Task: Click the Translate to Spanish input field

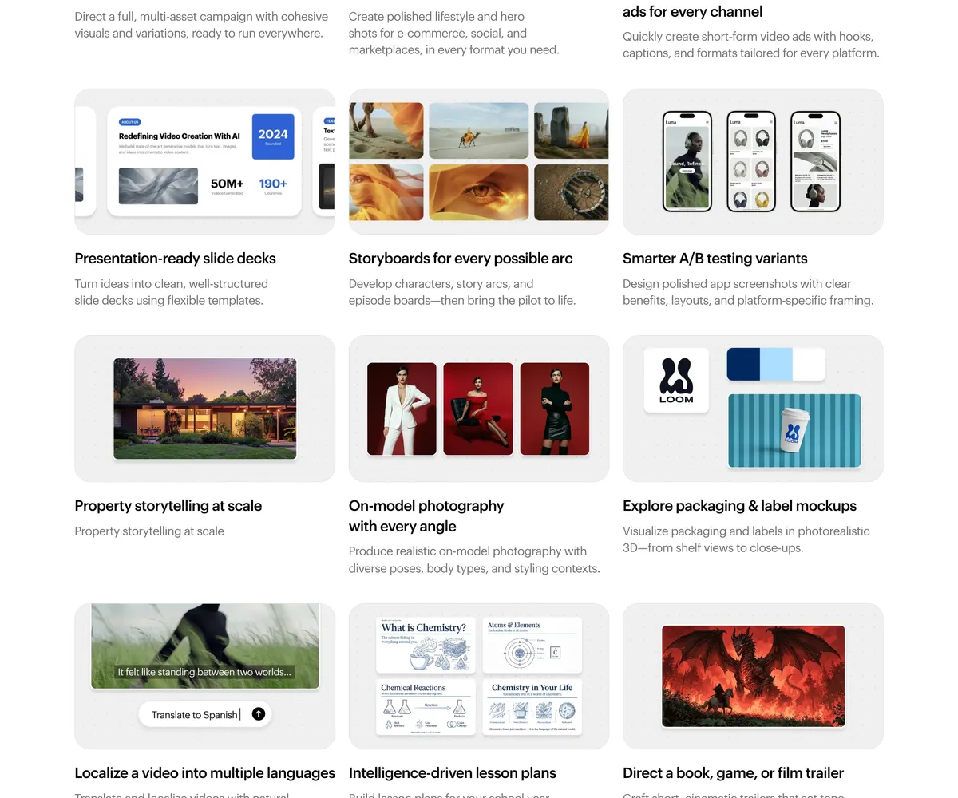Action: point(205,714)
